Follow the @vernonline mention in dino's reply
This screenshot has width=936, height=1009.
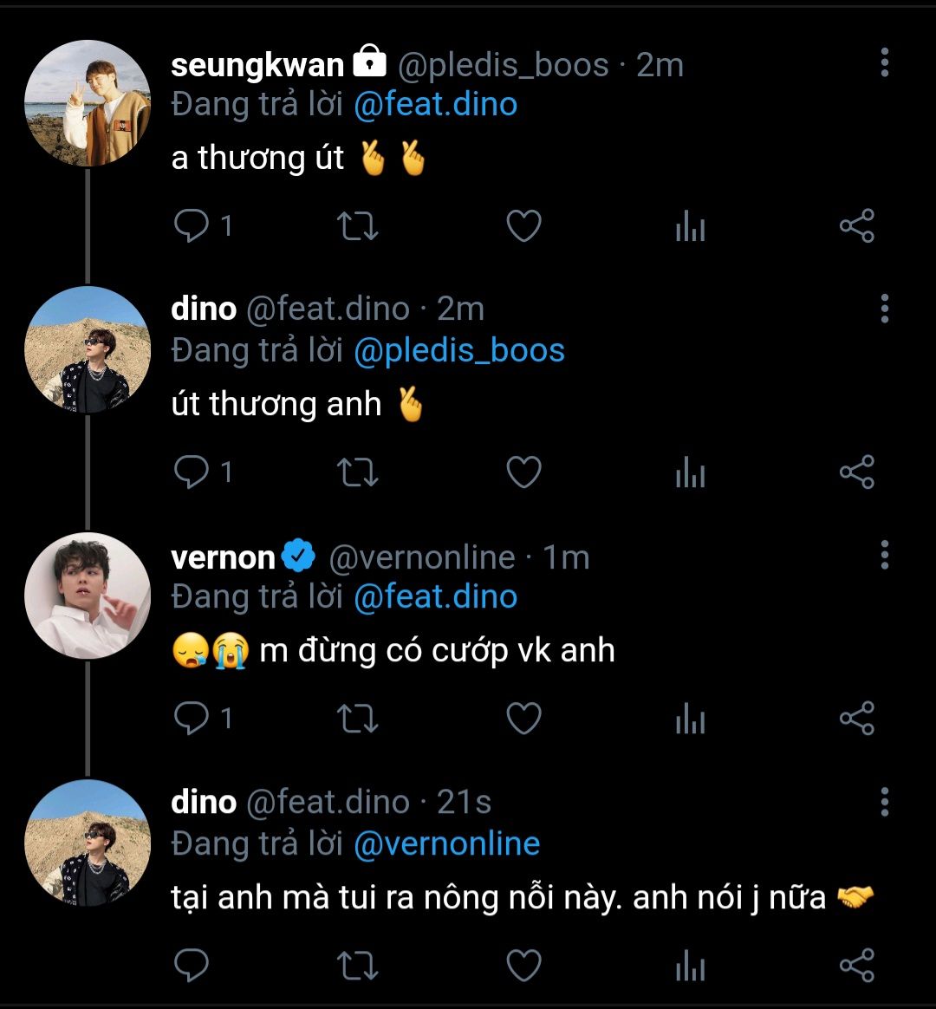pyautogui.click(x=446, y=843)
